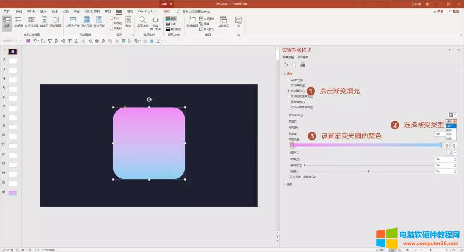Open the 显示比例 (Zoom) dialog icon
The image size is (464, 252).
pyautogui.click(x=142, y=21)
